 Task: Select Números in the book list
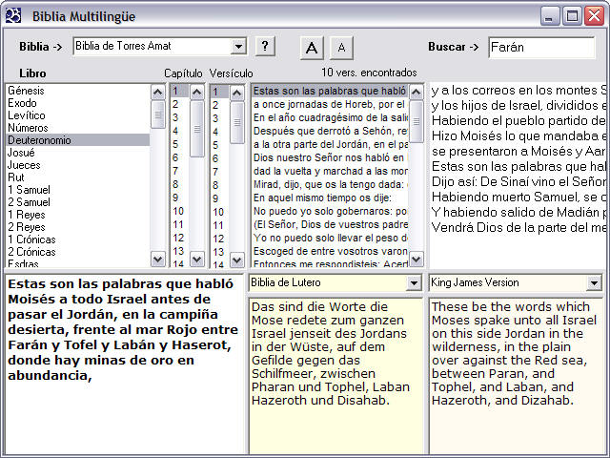tap(78, 128)
